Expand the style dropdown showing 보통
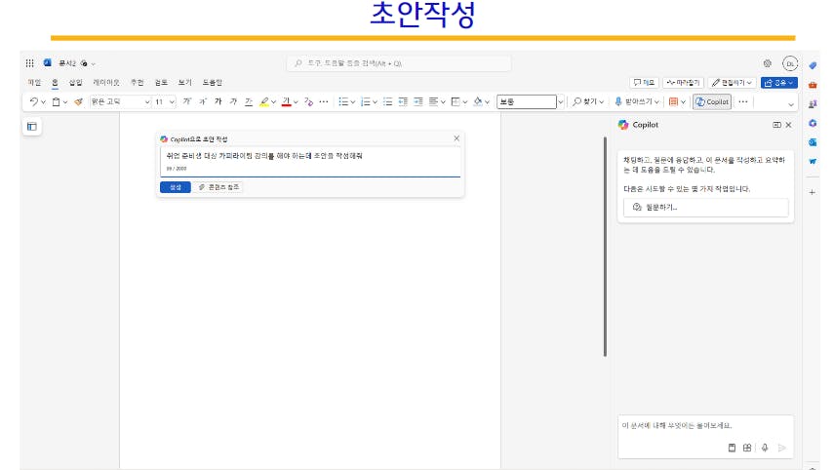 pyautogui.click(x=560, y=101)
